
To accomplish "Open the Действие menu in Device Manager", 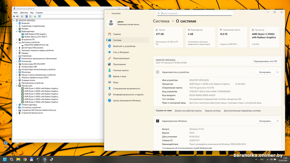I will click(24, 13).
